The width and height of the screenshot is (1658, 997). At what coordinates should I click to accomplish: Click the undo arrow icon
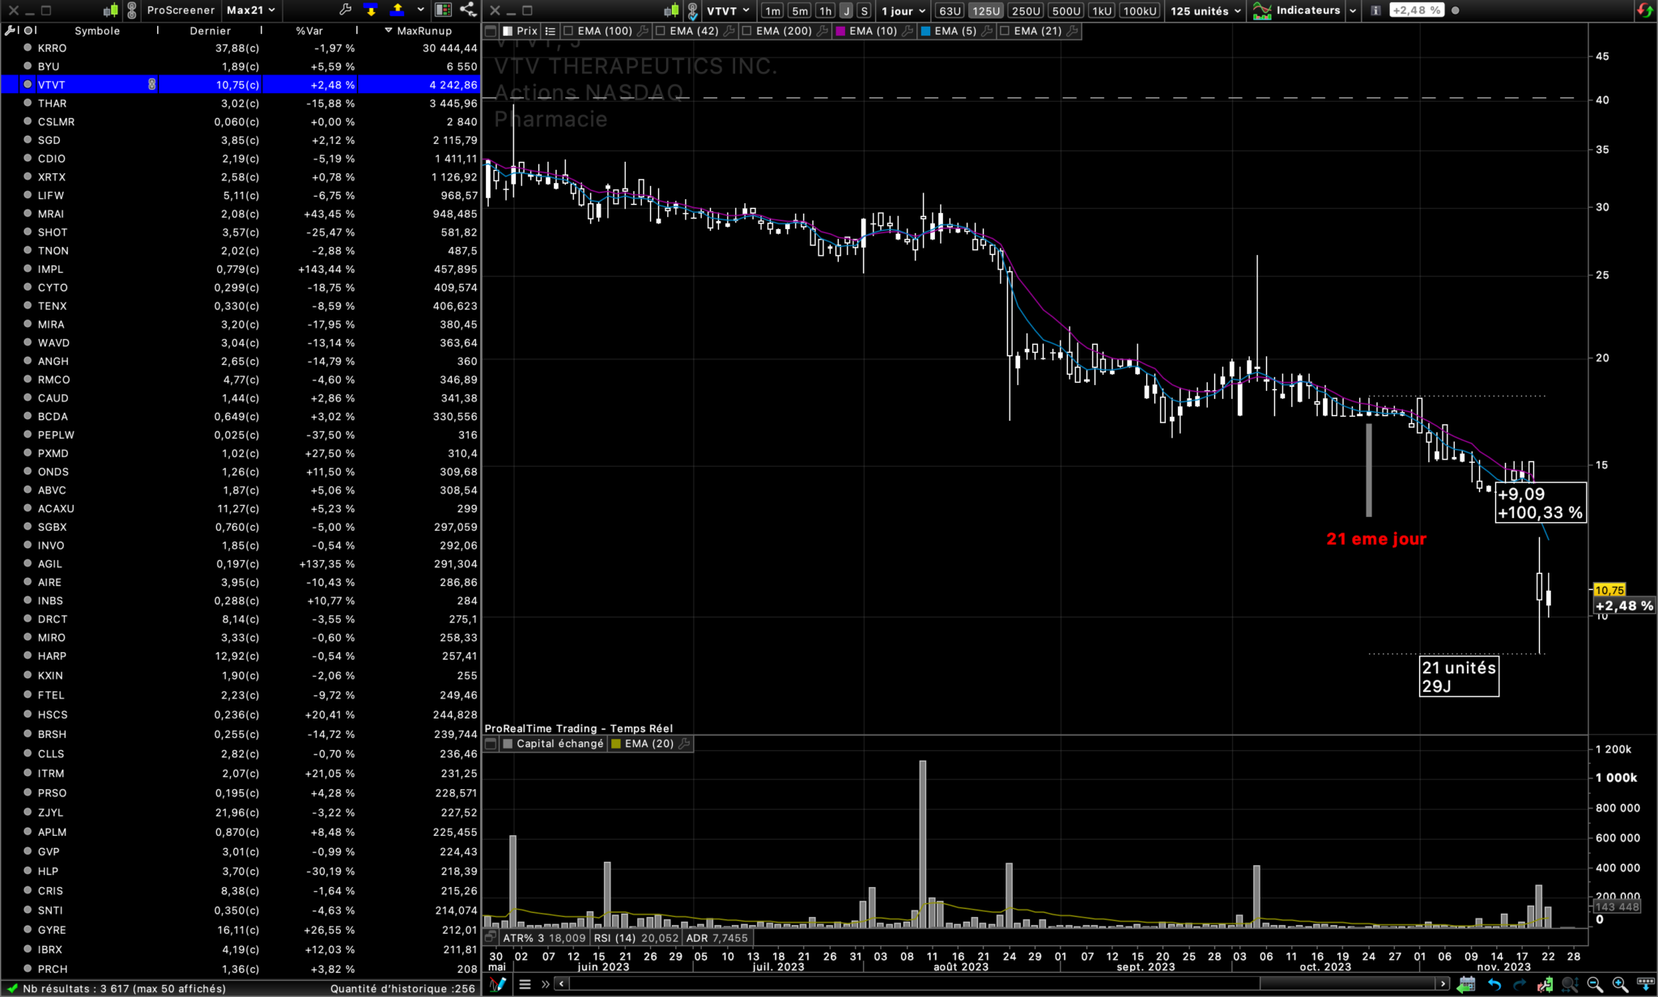(1494, 984)
